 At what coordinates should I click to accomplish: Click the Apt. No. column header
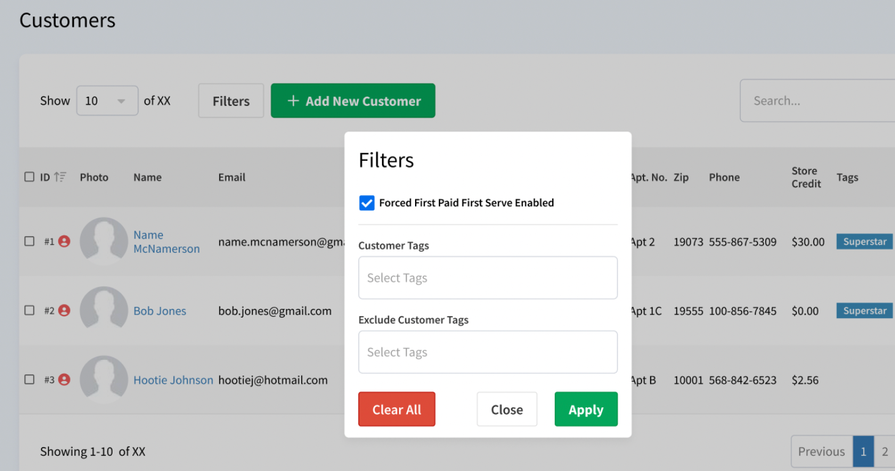[649, 177]
